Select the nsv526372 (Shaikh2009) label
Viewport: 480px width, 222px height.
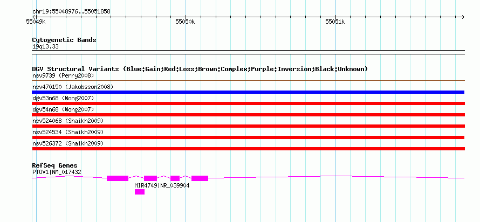tap(68, 143)
